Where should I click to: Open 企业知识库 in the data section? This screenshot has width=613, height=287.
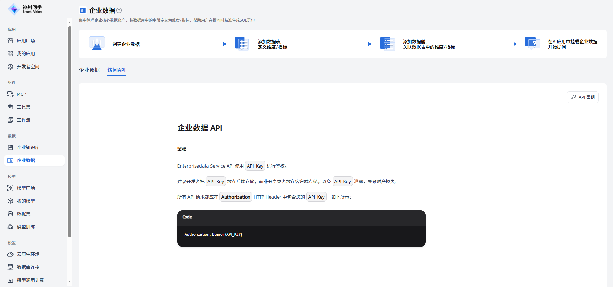tap(28, 148)
